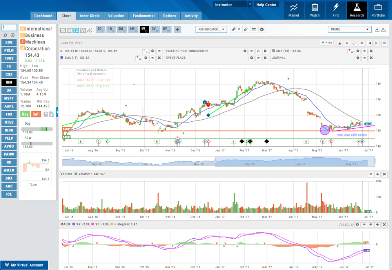The height and width of the screenshot is (270, 392).
Task: Refresh the watchlist symbols
Action: point(5,35)
